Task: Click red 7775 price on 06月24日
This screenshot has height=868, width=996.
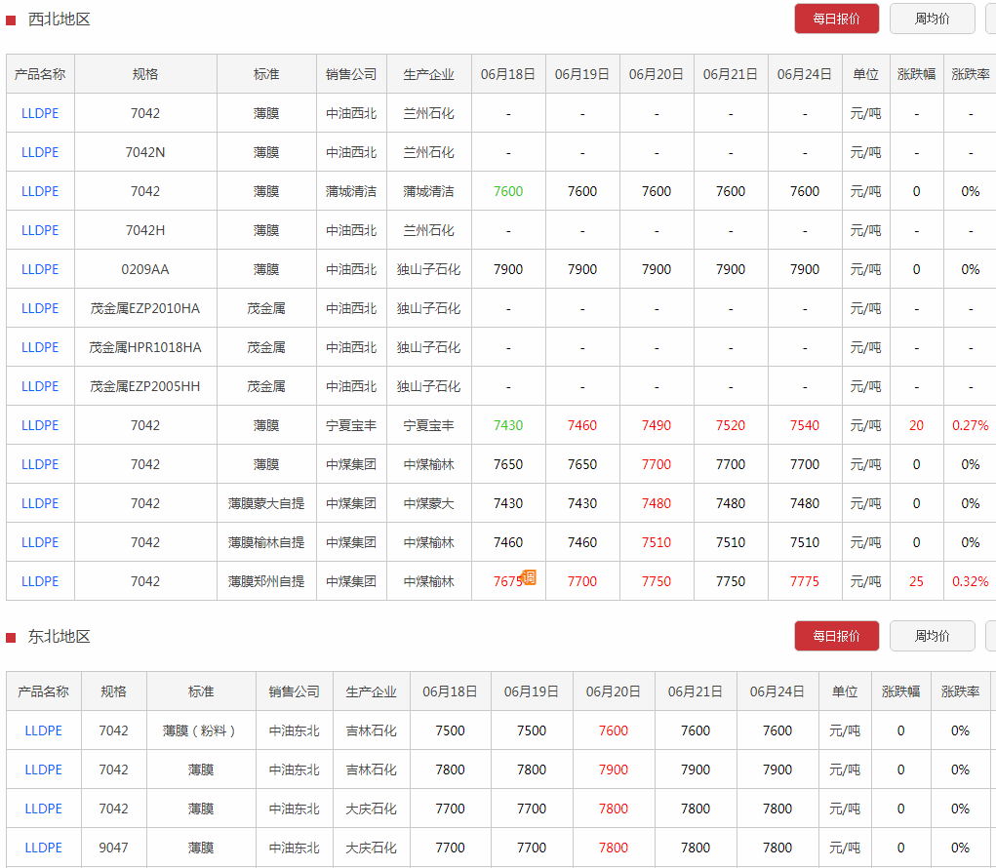Action: coord(805,581)
